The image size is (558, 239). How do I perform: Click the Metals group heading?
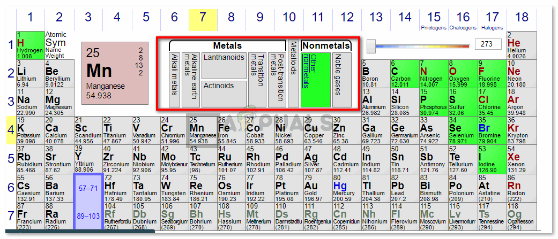click(227, 46)
